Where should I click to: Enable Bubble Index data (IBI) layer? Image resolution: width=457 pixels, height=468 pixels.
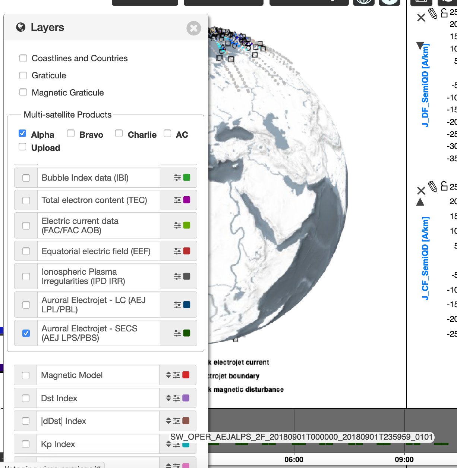click(26, 178)
